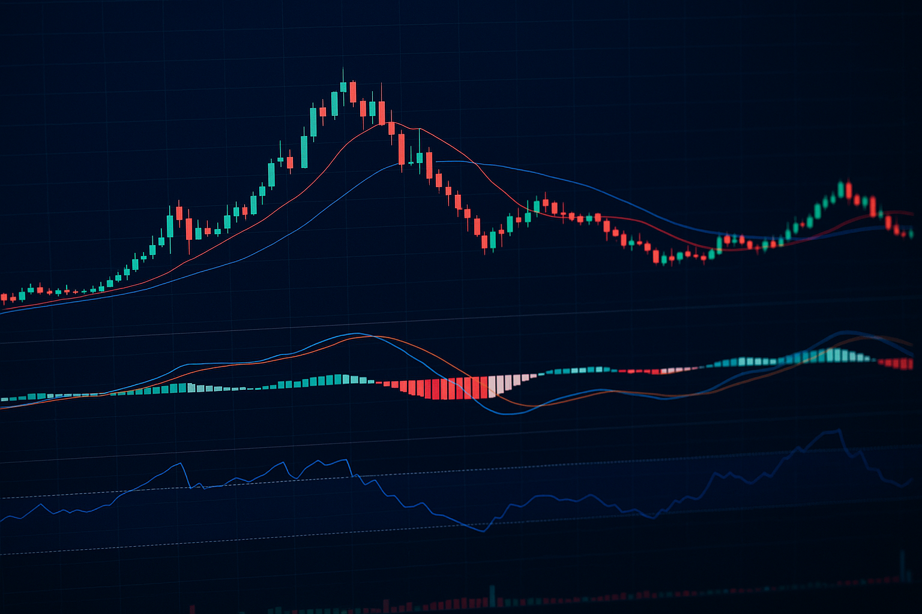Click the top red candle of the right-side rally
Screen dimensions: 922x614
click(848, 191)
